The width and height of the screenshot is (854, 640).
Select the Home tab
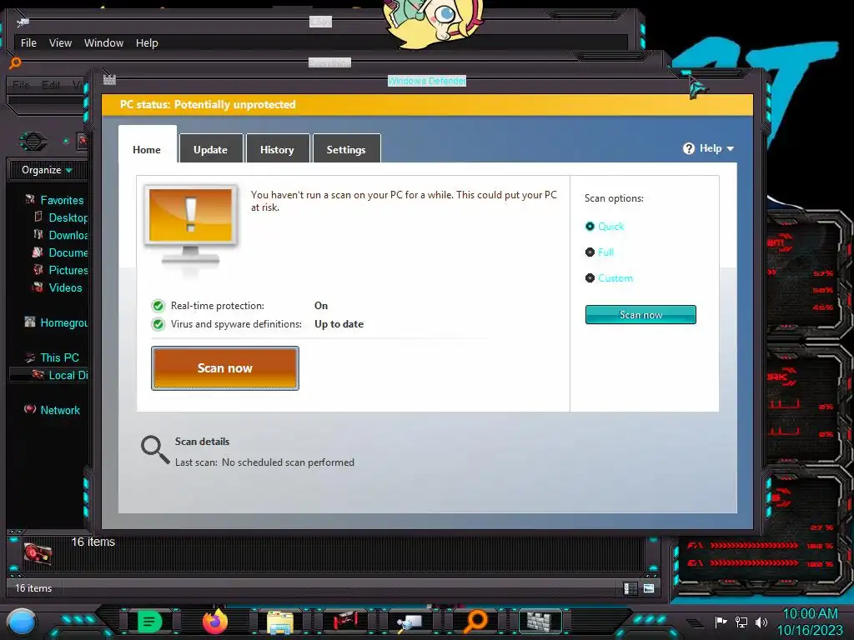[147, 148]
